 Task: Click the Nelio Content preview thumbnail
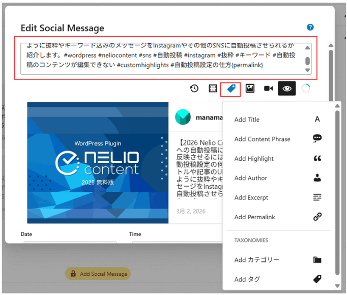coord(98,163)
